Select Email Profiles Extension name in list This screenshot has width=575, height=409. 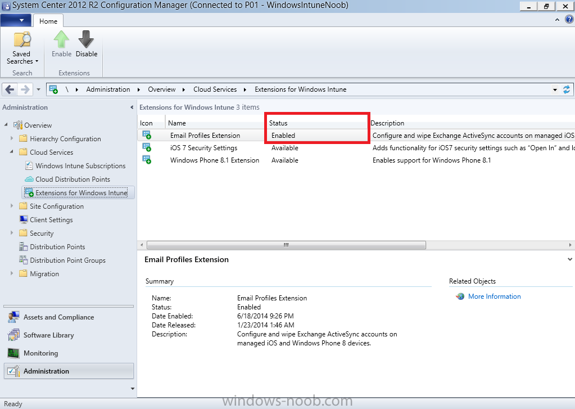pyautogui.click(x=205, y=135)
